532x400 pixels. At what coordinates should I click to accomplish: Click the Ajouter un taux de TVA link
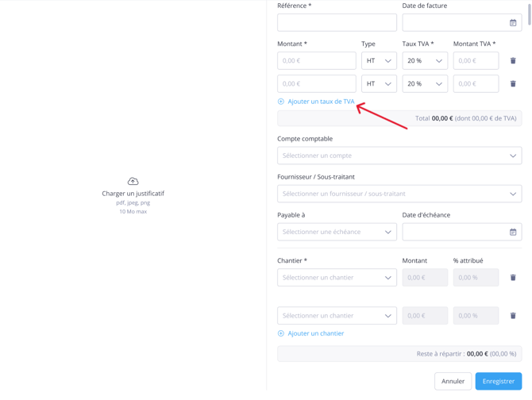[321, 102]
